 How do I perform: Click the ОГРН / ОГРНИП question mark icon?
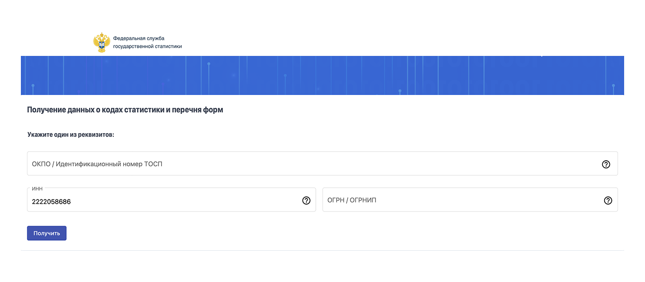pos(608,200)
